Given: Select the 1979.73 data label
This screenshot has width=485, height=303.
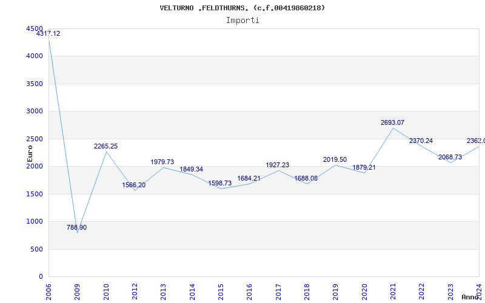Looking at the screenshot, I should pyautogui.click(x=162, y=162).
